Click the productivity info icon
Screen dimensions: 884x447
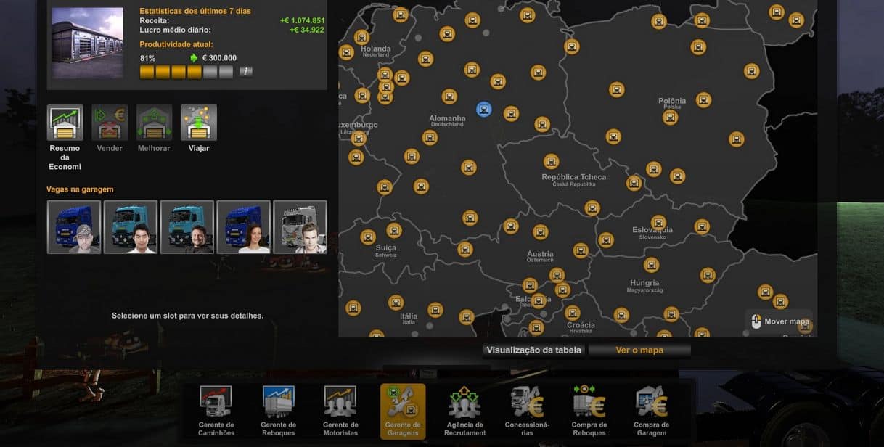[246, 72]
